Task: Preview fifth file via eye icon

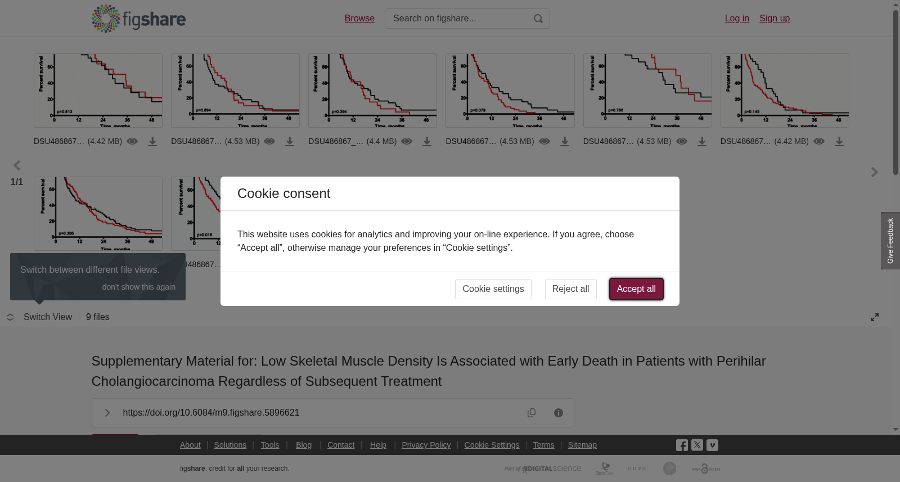Action: [x=682, y=141]
